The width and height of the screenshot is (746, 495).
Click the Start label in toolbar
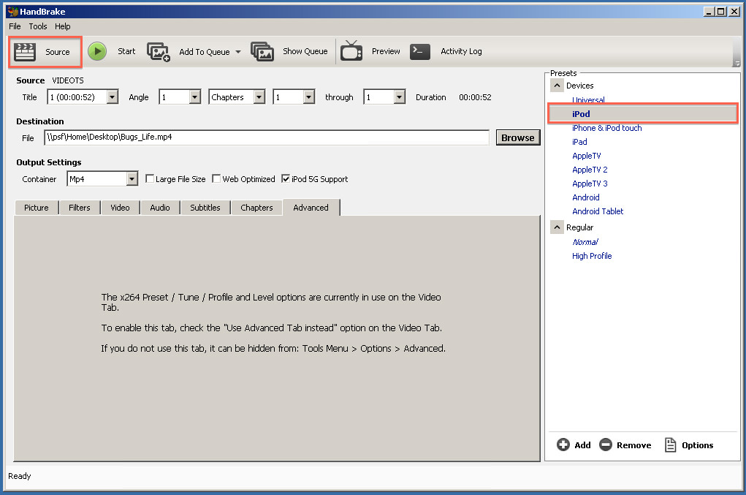point(126,51)
